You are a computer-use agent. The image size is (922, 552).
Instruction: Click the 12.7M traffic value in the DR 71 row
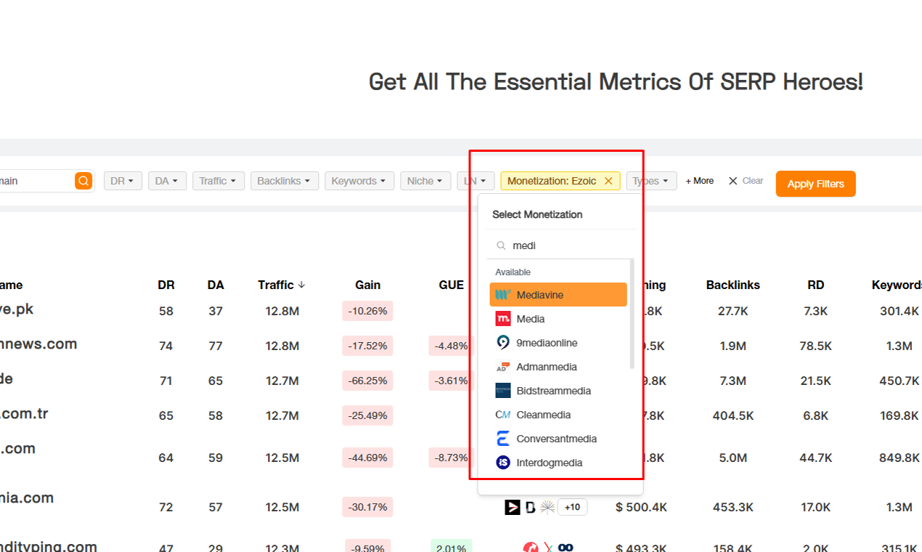282,381
